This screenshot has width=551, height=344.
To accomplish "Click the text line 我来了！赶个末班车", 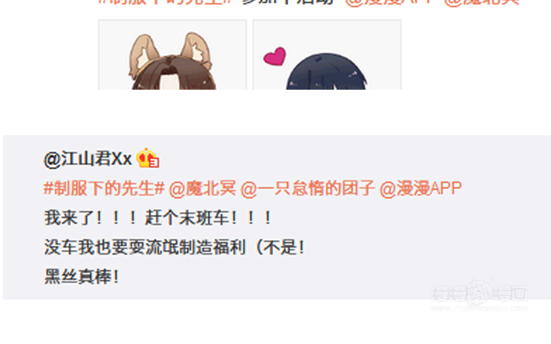I will pos(158,218).
